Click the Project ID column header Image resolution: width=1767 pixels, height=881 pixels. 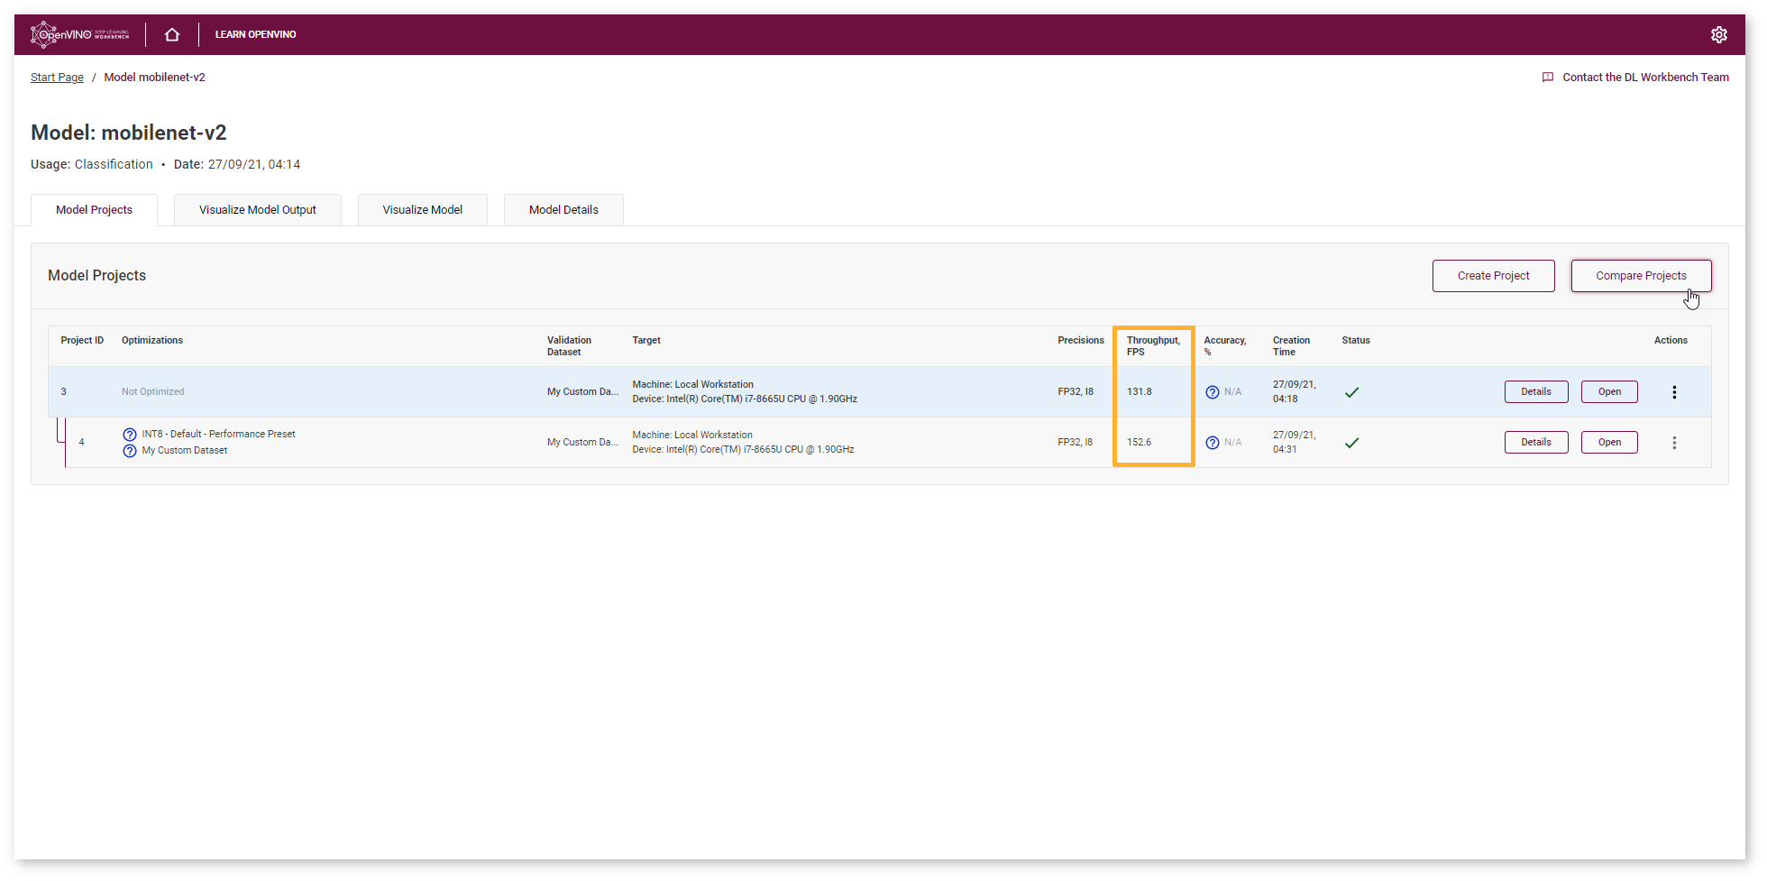[82, 341]
